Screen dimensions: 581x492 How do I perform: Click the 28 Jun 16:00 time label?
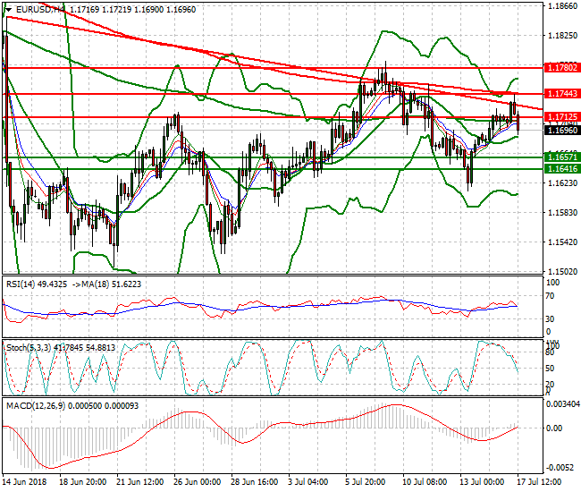coord(254,482)
